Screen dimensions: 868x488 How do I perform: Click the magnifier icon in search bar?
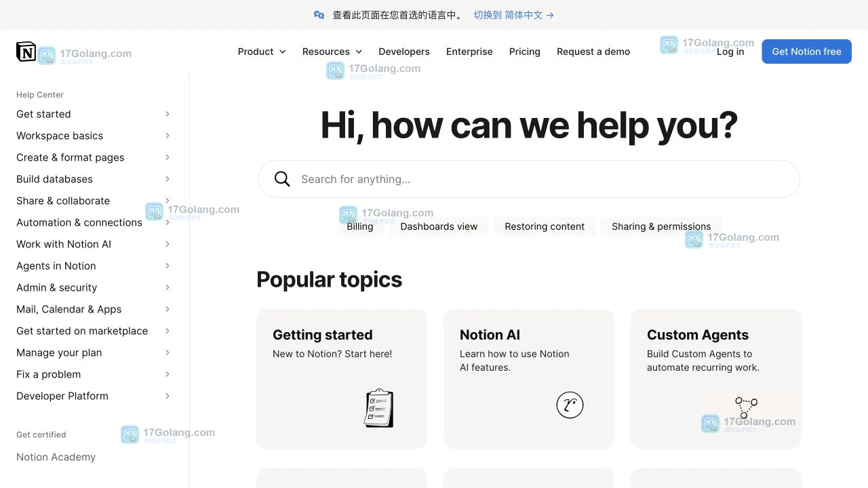click(x=282, y=179)
